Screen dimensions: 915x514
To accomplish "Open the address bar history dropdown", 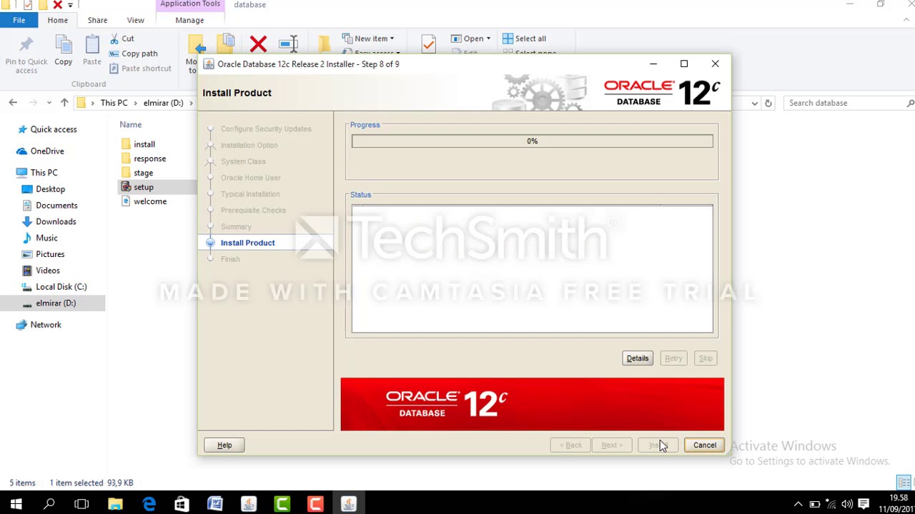I will point(754,103).
